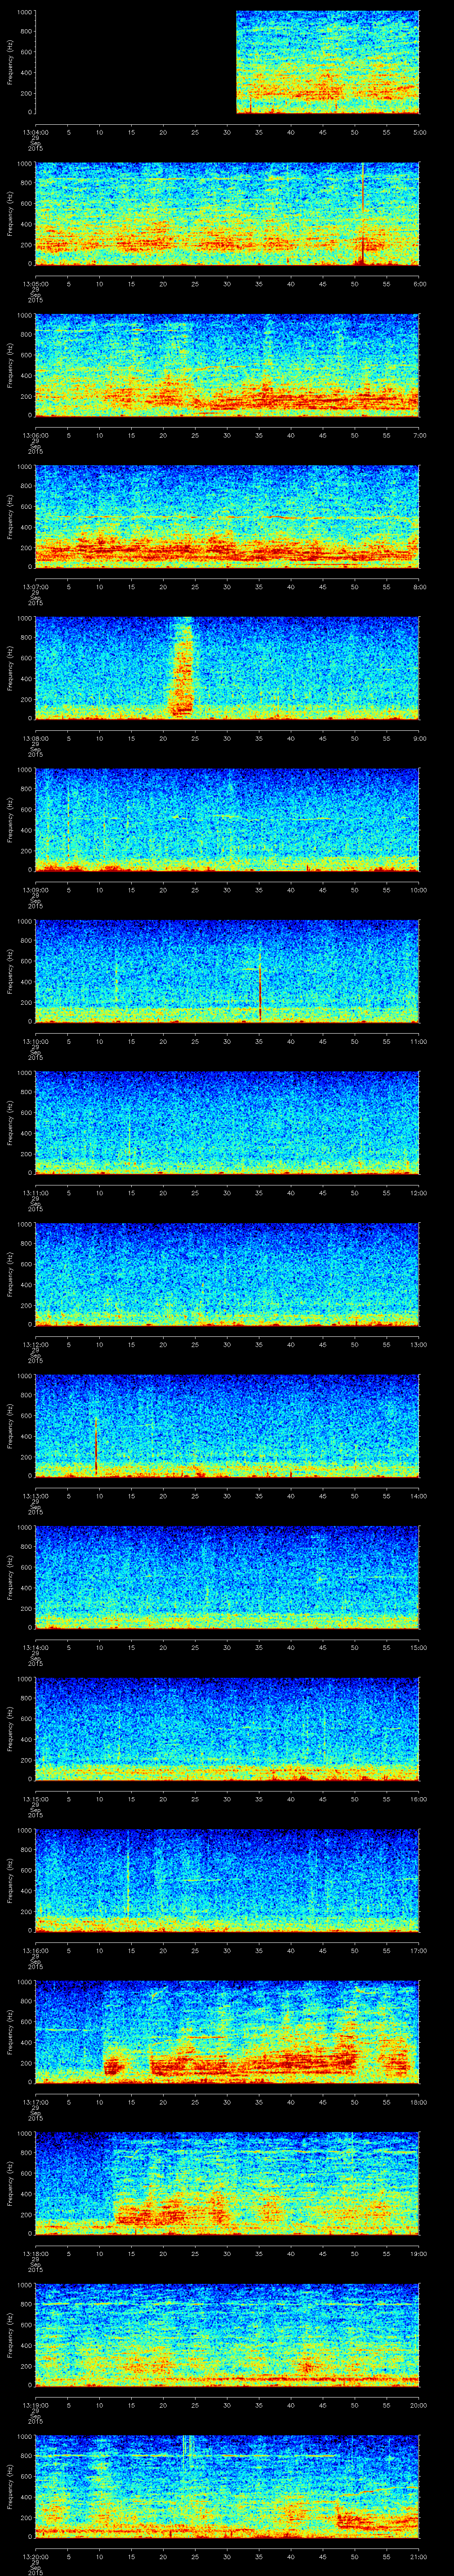Click the Frequency (Hz) axis label of 13:10:00 panel
The width and height of the screenshot is (454, 2576).
(x=10, y=971)
